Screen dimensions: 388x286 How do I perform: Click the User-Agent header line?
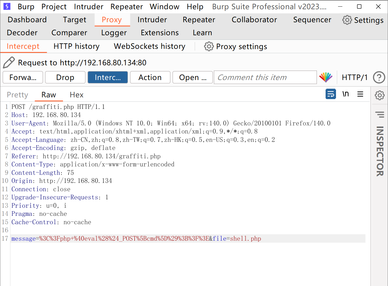tap(171, 123)
